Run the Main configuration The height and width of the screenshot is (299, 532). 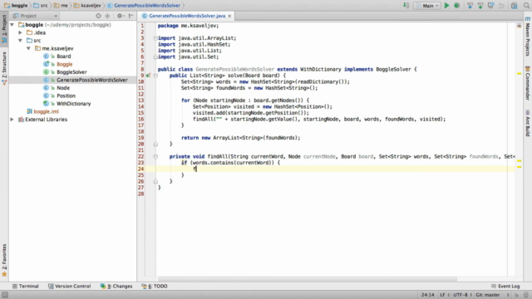(x=447, y=6)
